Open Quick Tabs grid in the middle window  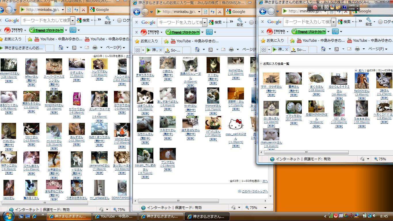(138, 50)
